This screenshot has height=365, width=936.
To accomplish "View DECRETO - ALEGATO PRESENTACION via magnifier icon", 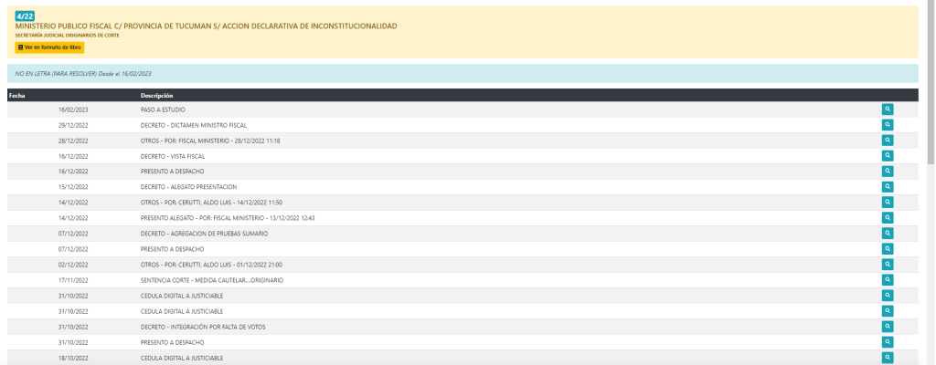I will pyautogui.click(x=888, y=187).
